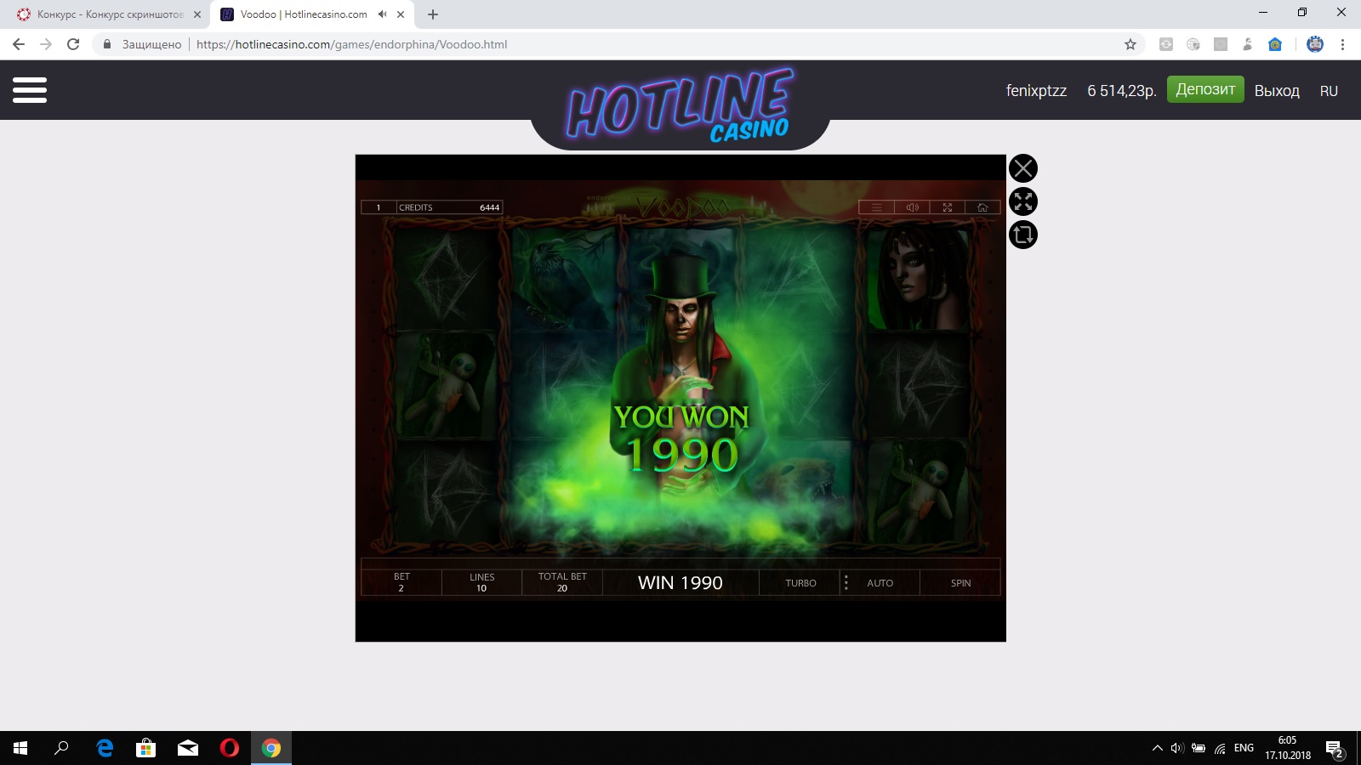Viewport: 1361px width, 765px height.
Task: Close the Voodoo browser tab
Action: (401, 14)
